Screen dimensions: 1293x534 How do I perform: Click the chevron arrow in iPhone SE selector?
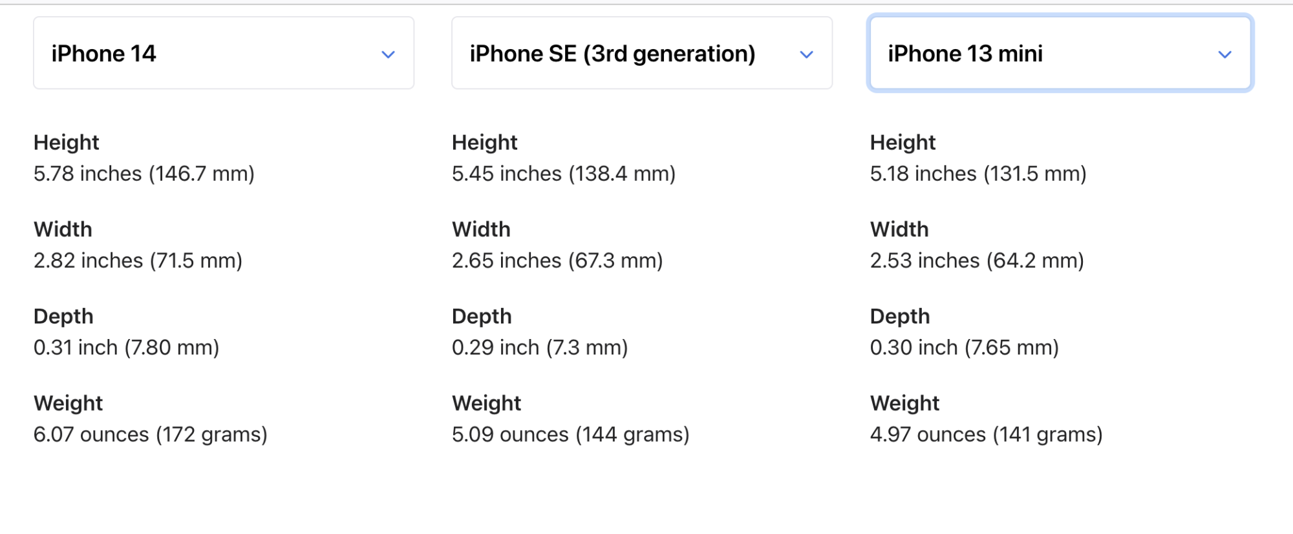[x=806, y=55]
